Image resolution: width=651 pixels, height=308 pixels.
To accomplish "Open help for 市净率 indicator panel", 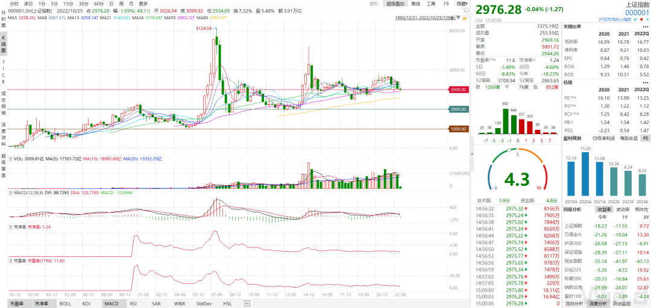I will tap(10, 227).
